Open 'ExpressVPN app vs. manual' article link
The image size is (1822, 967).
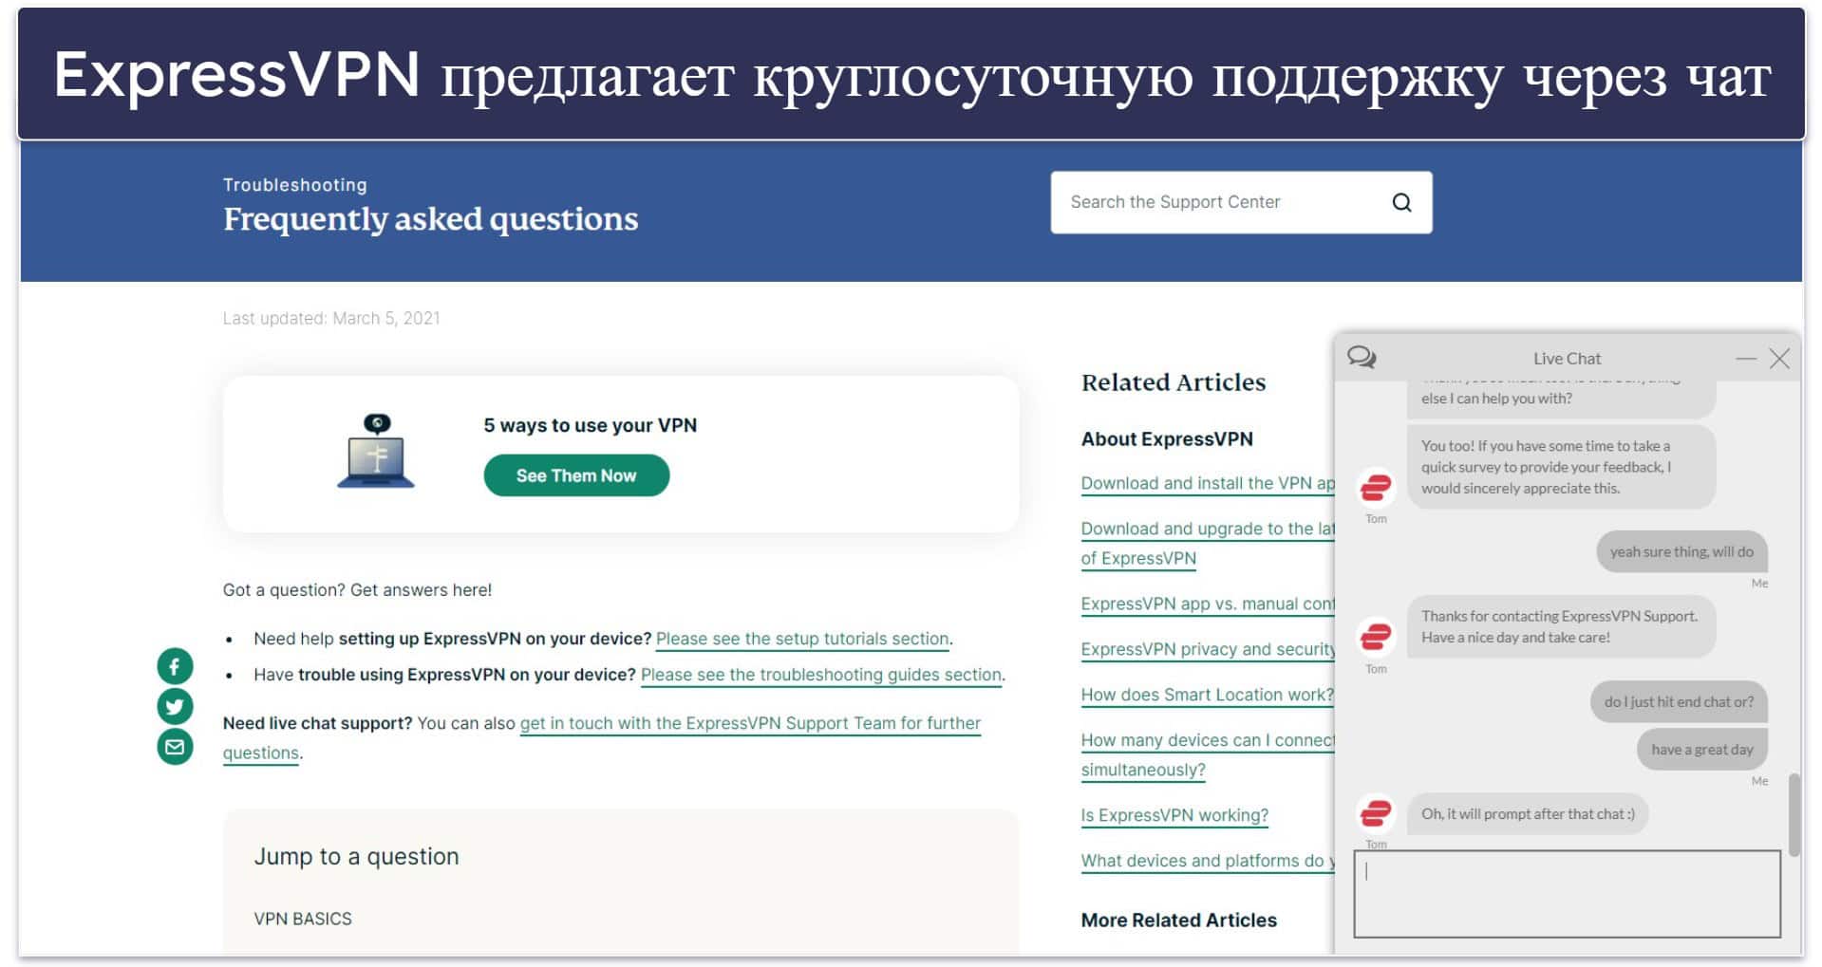click(1208, 604)
